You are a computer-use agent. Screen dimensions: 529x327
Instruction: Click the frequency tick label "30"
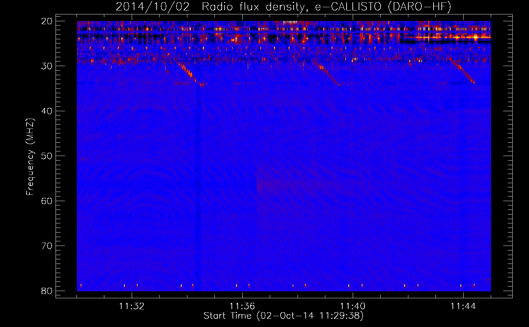point(47,66)
